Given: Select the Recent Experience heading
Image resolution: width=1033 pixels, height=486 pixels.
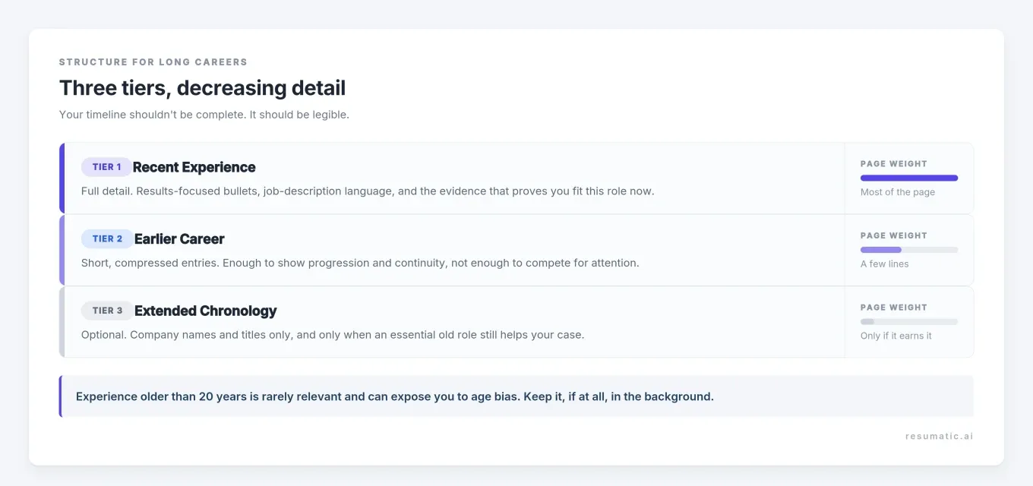Looking at the screenshot, I should [x=194, y=167].
